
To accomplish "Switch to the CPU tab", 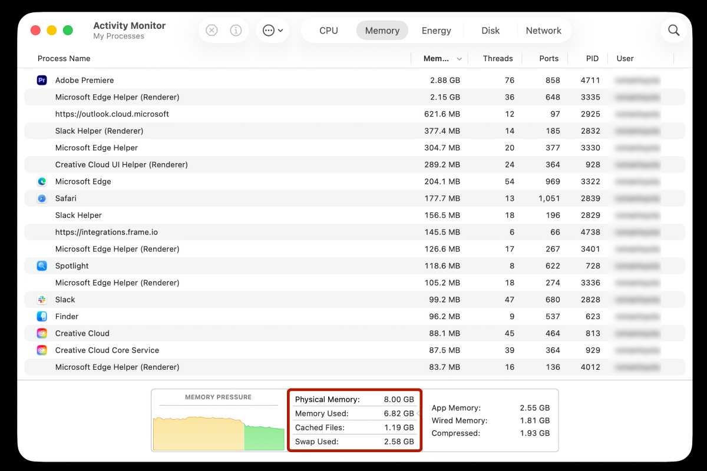I will 328,30.
